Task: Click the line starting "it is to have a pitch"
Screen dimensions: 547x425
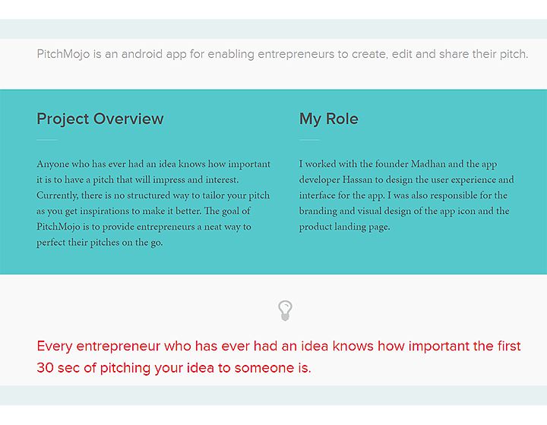Action: [x=138, y=180]
